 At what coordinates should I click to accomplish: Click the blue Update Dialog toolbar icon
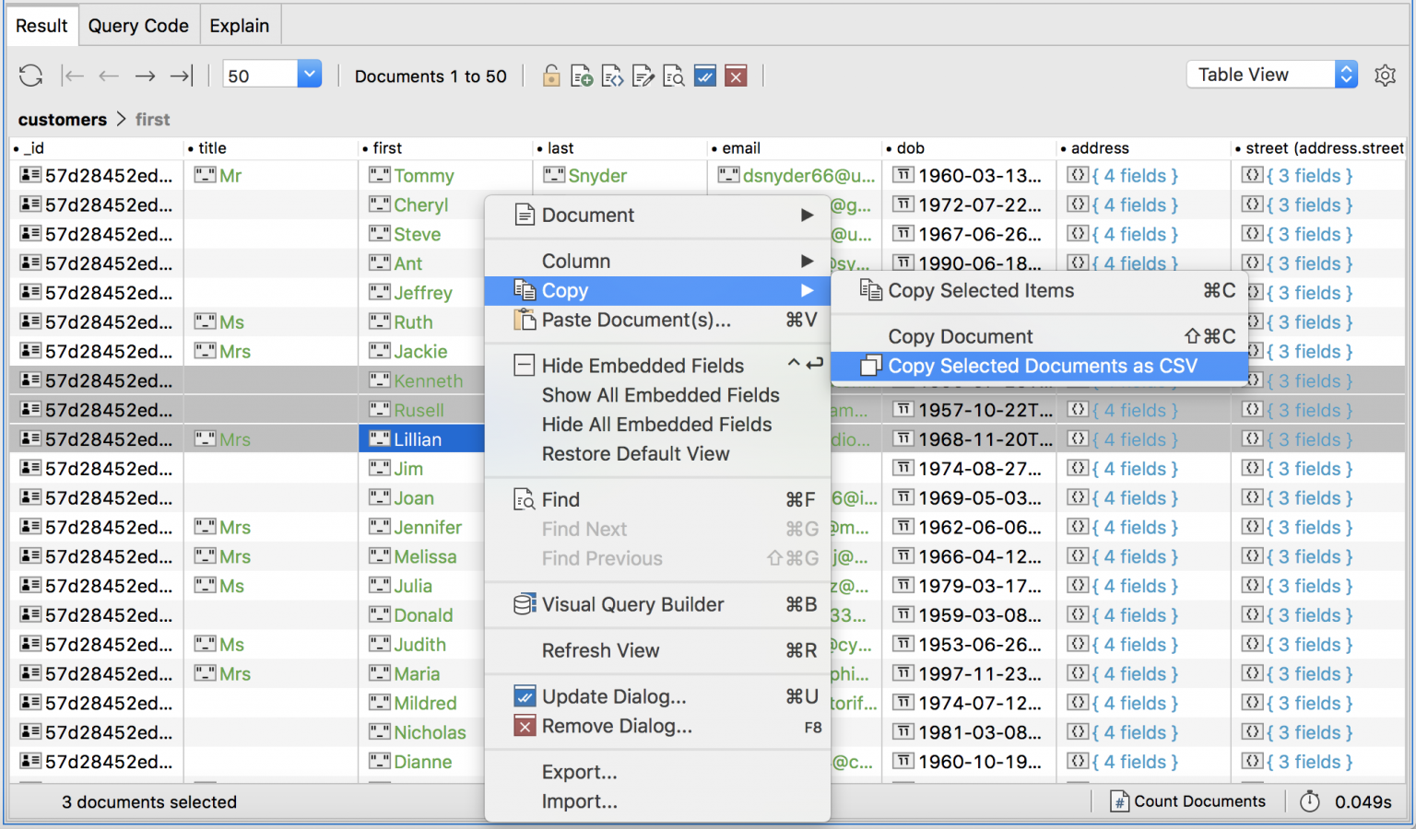click(705, 76)
